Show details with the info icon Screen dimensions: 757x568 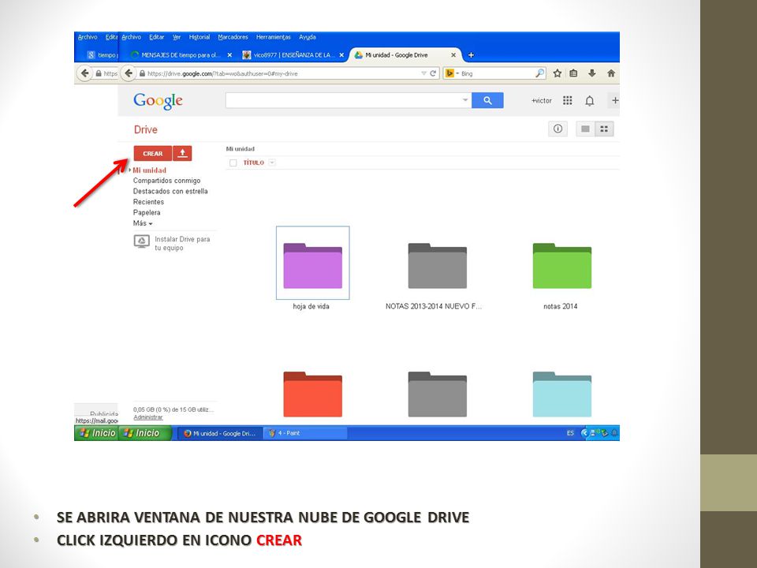point(557,129)
